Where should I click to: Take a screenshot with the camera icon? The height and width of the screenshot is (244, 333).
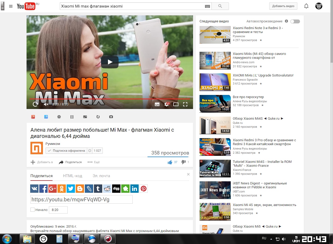pos(111,117)
